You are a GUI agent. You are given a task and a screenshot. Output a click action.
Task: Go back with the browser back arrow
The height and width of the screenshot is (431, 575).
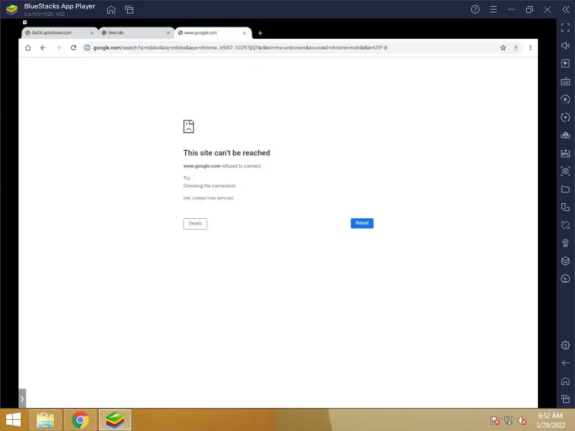(43, 48)
